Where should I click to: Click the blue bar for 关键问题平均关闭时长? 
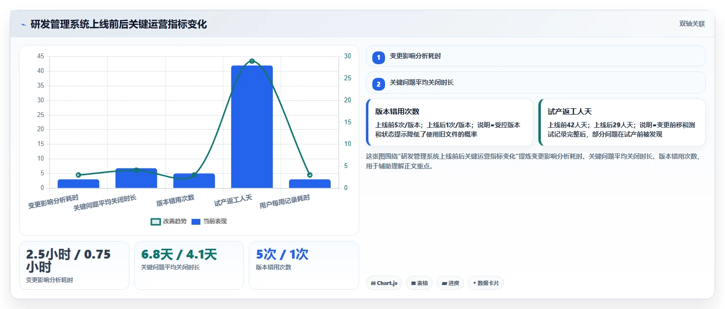pos(136,178)
